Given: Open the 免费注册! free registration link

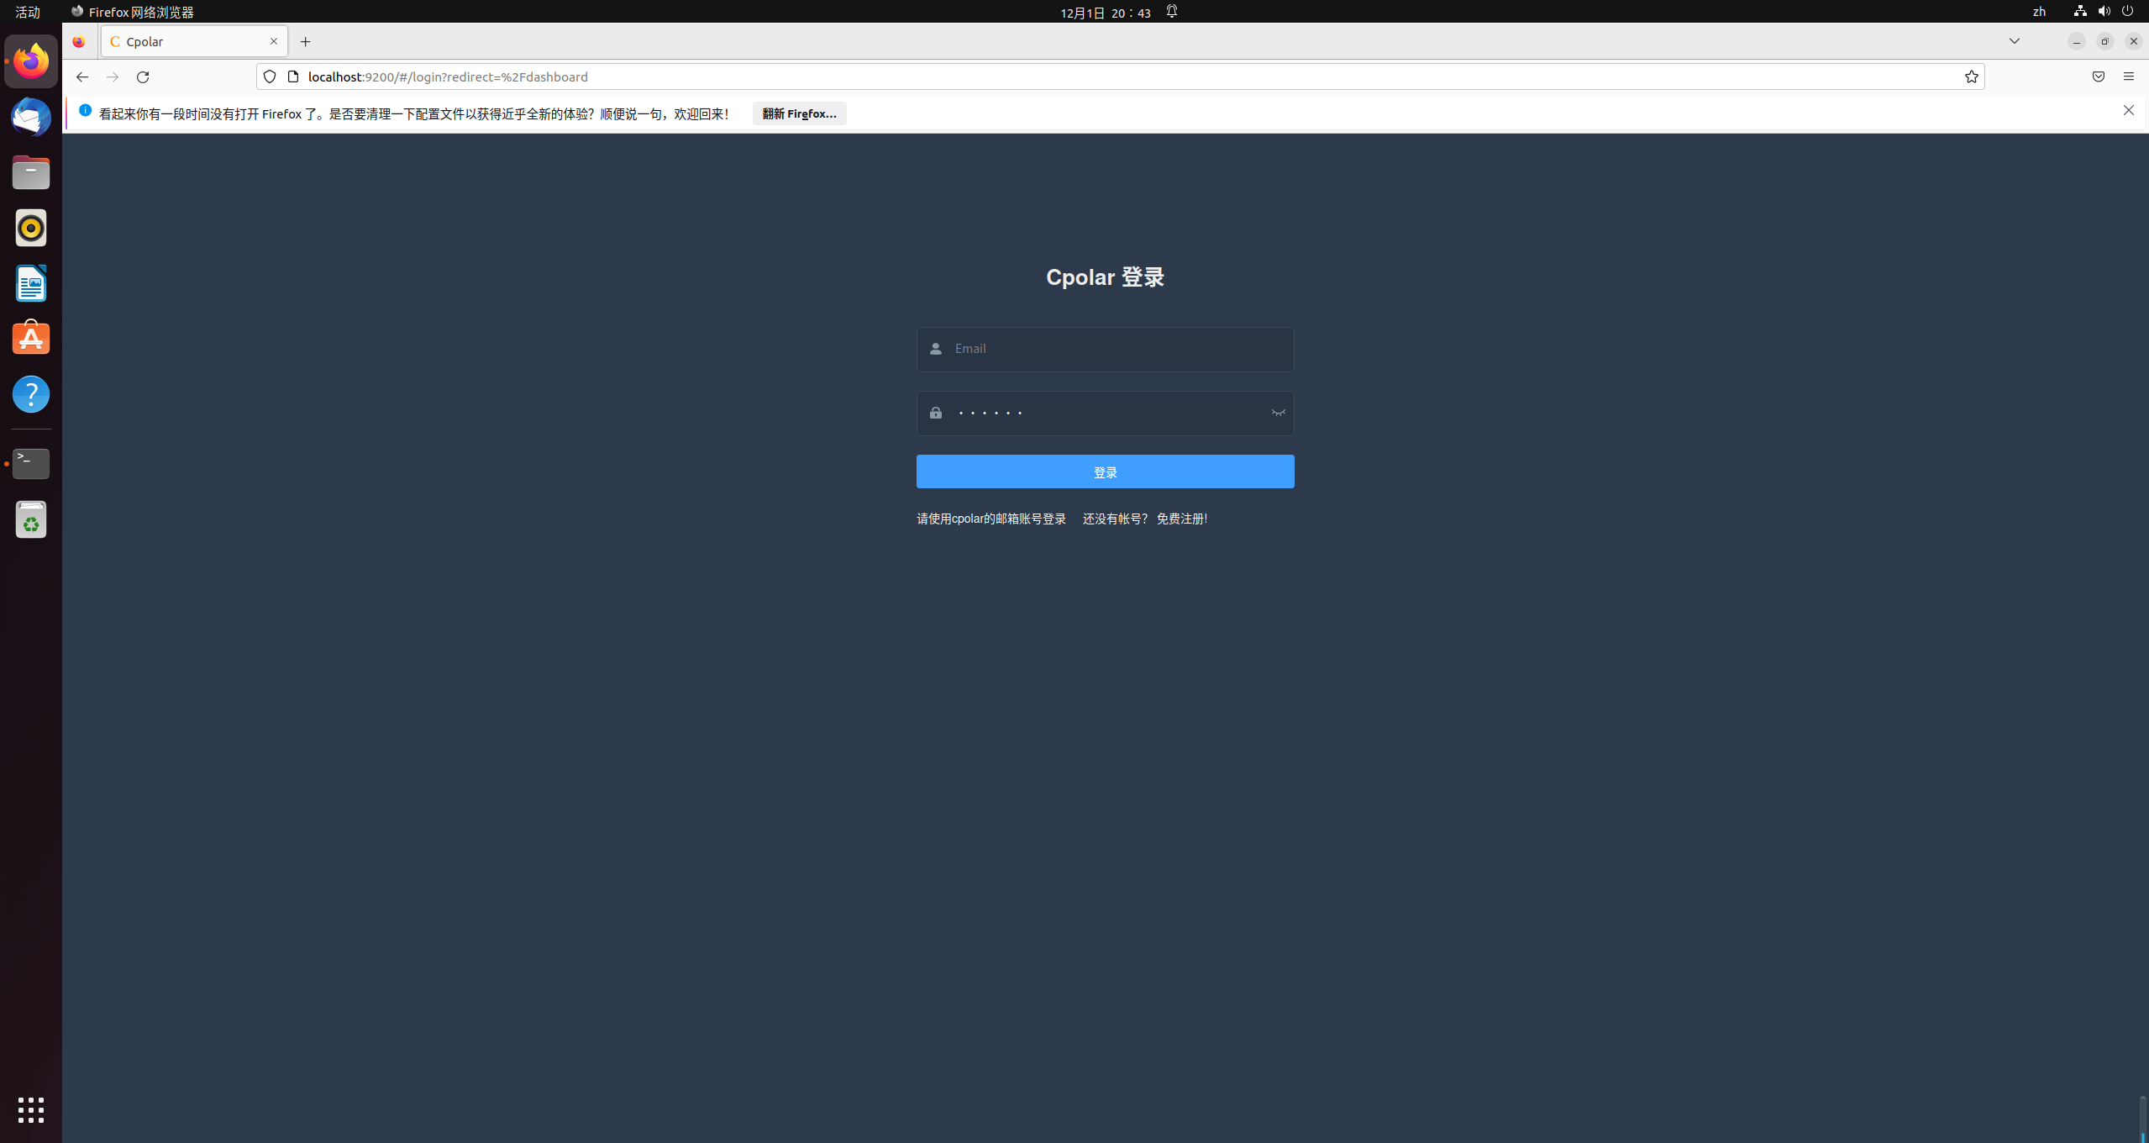Looking at the screenshot, I should coord(1181,519).
